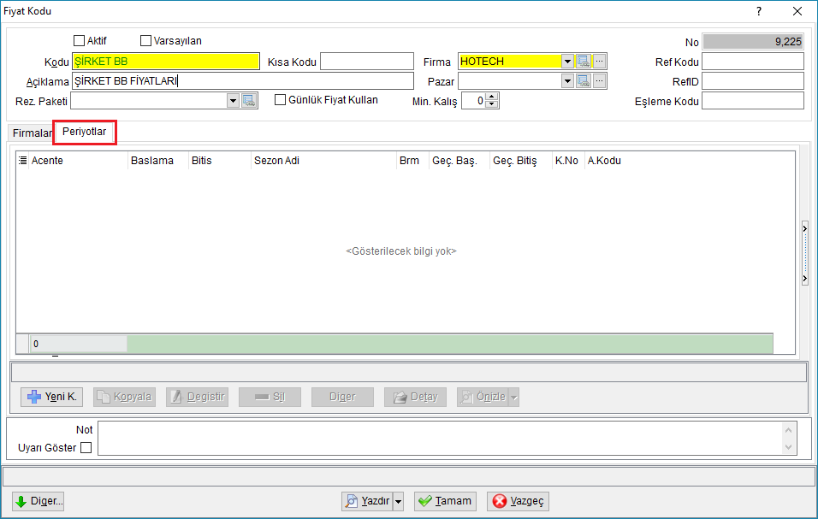Check Günlük Fiyat Kullan option
The image size is (818, 519).
(x=280, y=99)
